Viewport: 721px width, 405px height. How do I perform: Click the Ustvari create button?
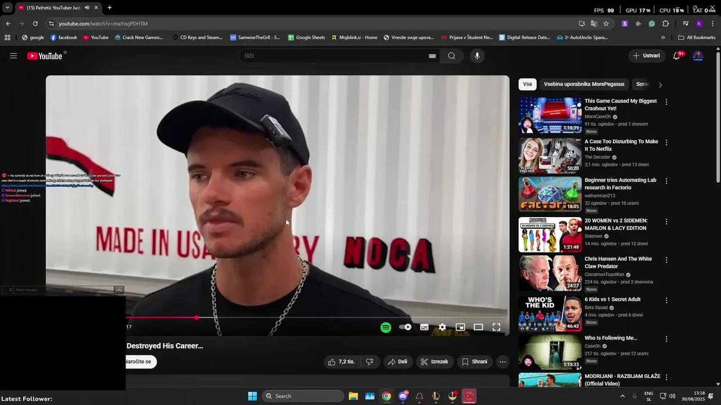(x=646, y=56)
